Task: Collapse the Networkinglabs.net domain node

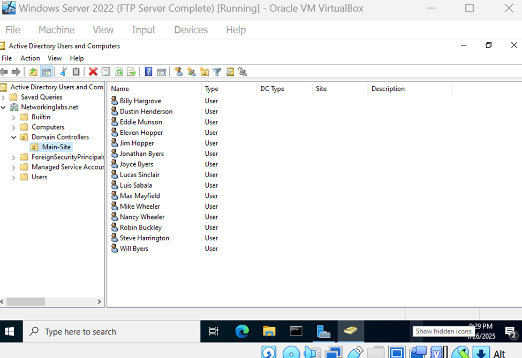Action: pyautogui.click(x=3, y=108)
